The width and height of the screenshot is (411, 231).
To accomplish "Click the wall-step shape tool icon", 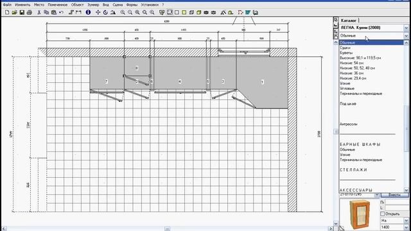I will coord(71,12).
